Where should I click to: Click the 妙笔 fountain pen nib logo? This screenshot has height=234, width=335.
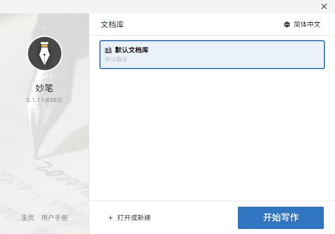pyautogui.click(x=45, y=53)
